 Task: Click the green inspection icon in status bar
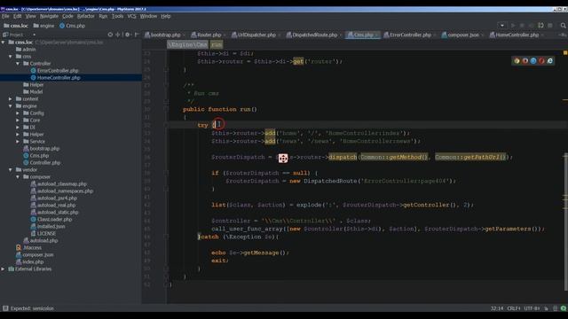[x=564, y=308]
